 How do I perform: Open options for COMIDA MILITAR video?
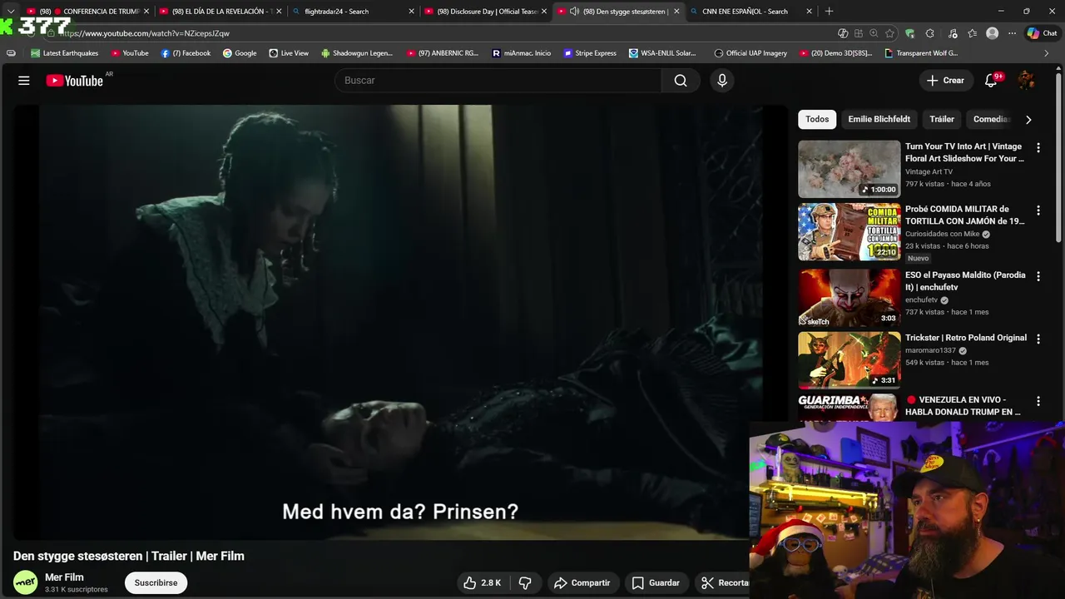tap(1038, 210)
